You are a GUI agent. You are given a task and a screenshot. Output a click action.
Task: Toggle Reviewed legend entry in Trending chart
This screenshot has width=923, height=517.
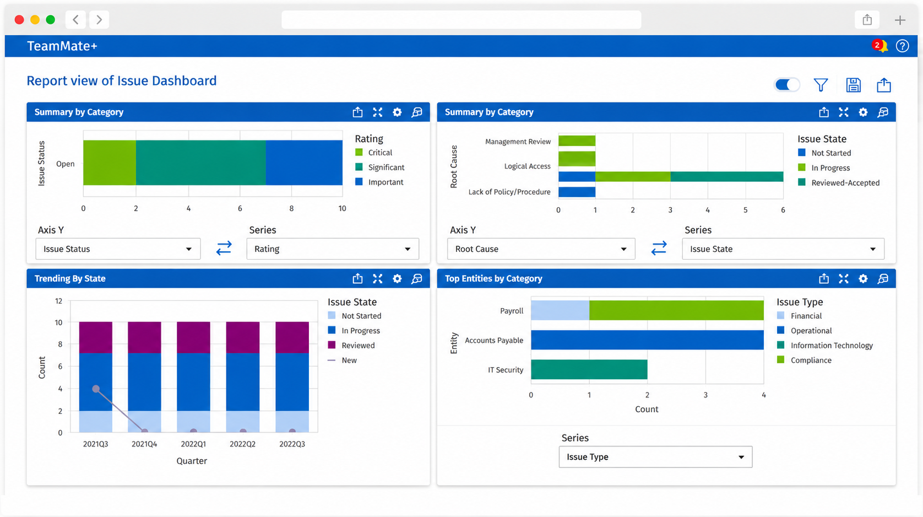coord(351,345)
